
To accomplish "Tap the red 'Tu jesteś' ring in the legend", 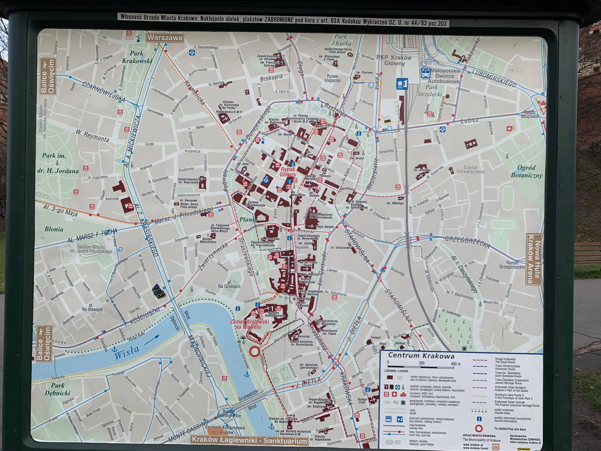I will click(x=479, y=428).
